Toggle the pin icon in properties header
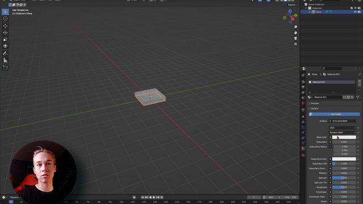The image size is (363, 204). tap(360, 74)
